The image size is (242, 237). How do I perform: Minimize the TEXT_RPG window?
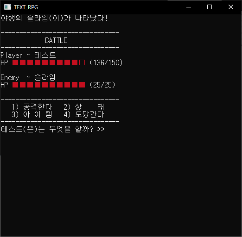click(x=189, y=7)
